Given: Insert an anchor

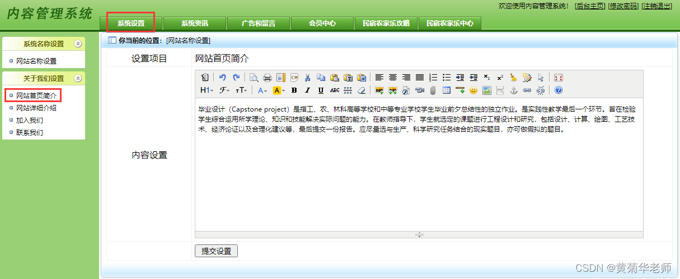Looking at the screenshot, I should tap(513, 90).
